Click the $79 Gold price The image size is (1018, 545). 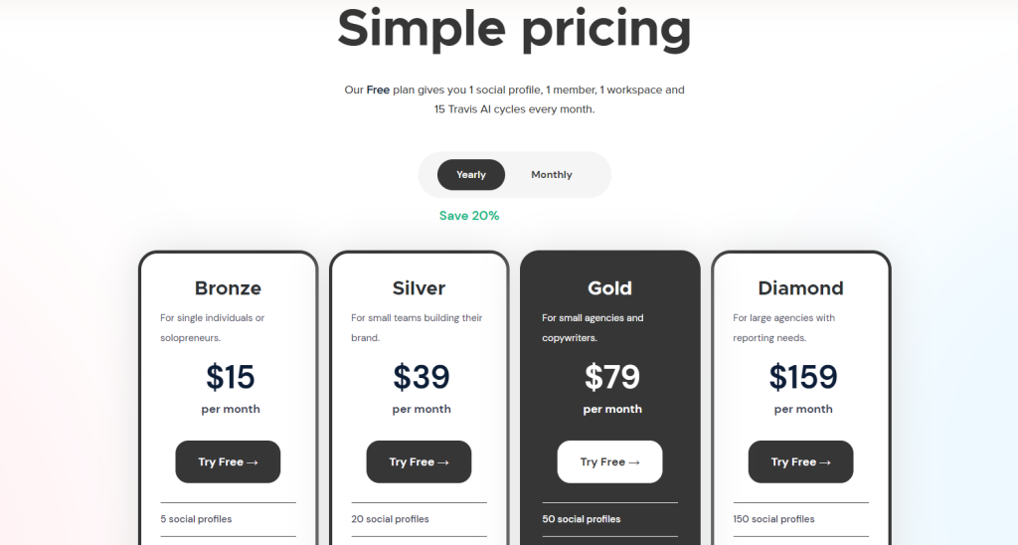(x=611, y=377)
